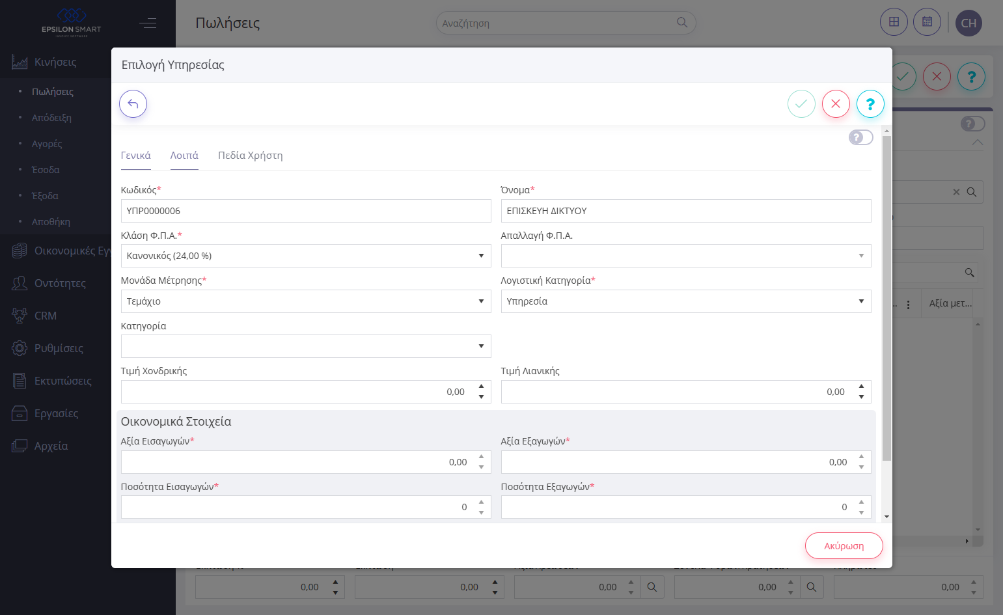
Task: Open Απόδειξη sidebar link
Action: 51,118
